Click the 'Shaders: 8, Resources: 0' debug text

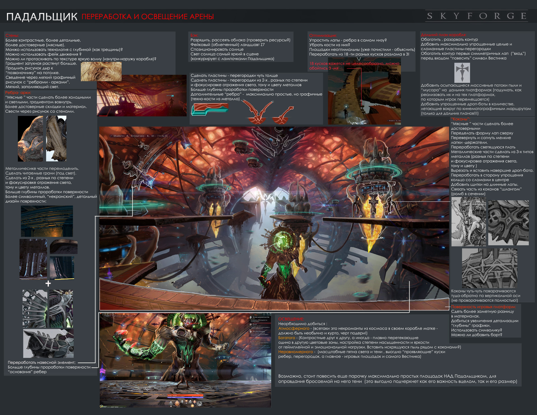tap(140, 136)
